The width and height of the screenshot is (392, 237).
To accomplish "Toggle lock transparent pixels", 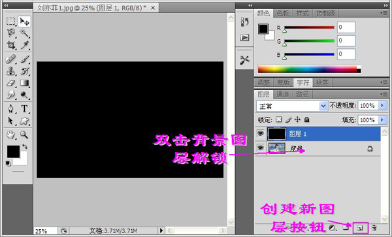I will tap(278, 119).
